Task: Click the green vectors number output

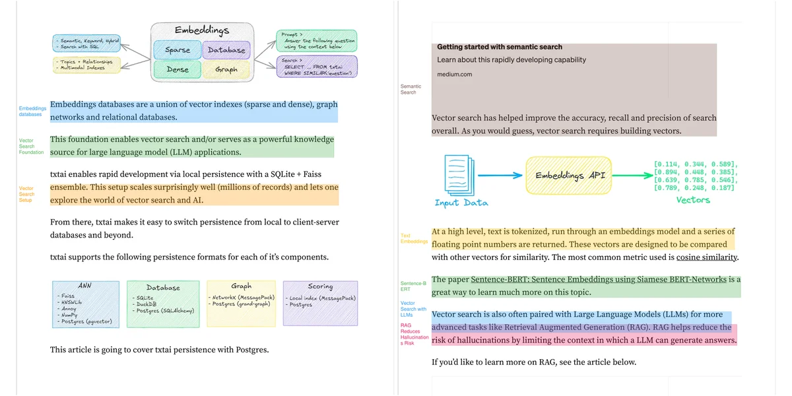Action: (x=695, y=176)
